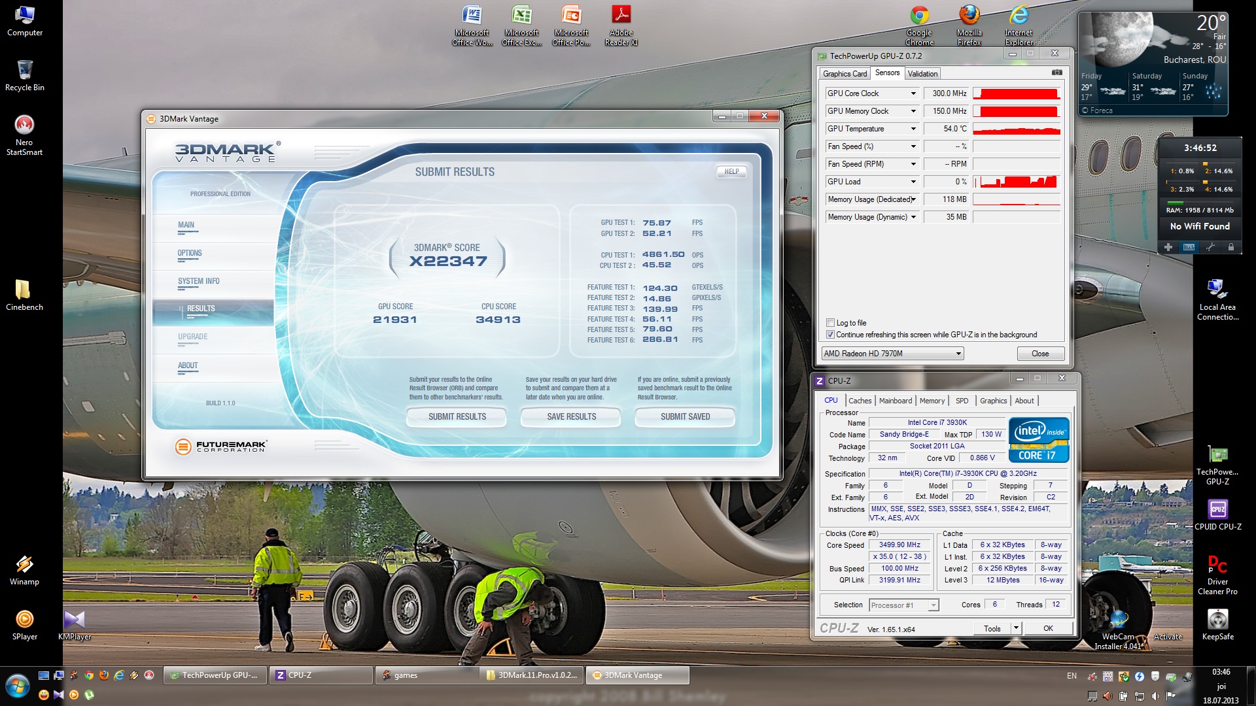The height and width of the screenshot is (706, 1256).
Task: Open 3DMark.11.Pro folder taskbar button
Action: (532, 675)
